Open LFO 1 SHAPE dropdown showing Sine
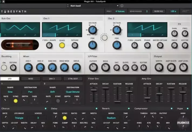The image size is (192, 132). pos(10,92)
